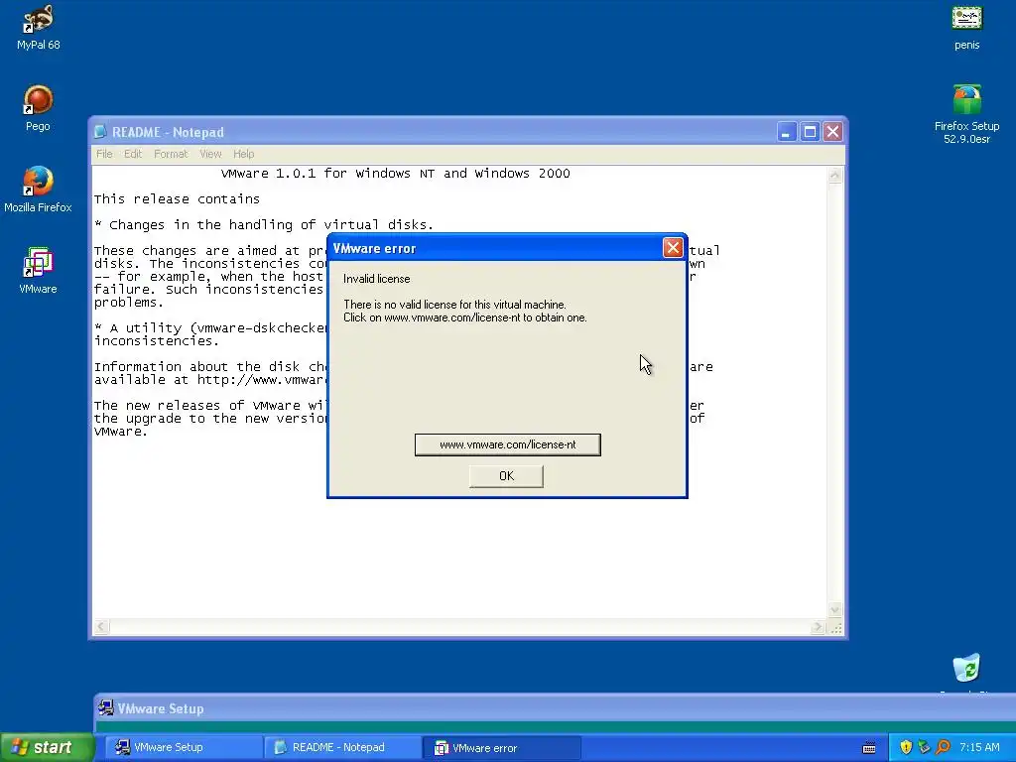Close the README Notepad window
Image resolution: width=1016 pixels, height=762 pixels.
point(832,132)
